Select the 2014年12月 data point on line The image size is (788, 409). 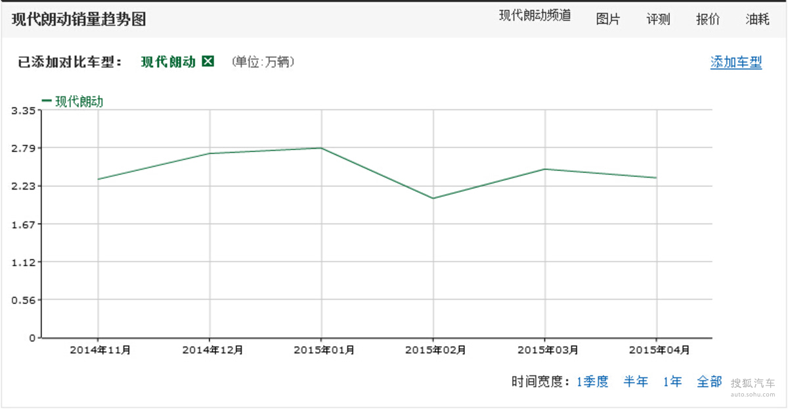(209, 153)
